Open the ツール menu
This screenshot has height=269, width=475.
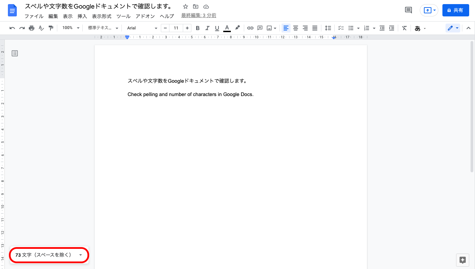123,16
